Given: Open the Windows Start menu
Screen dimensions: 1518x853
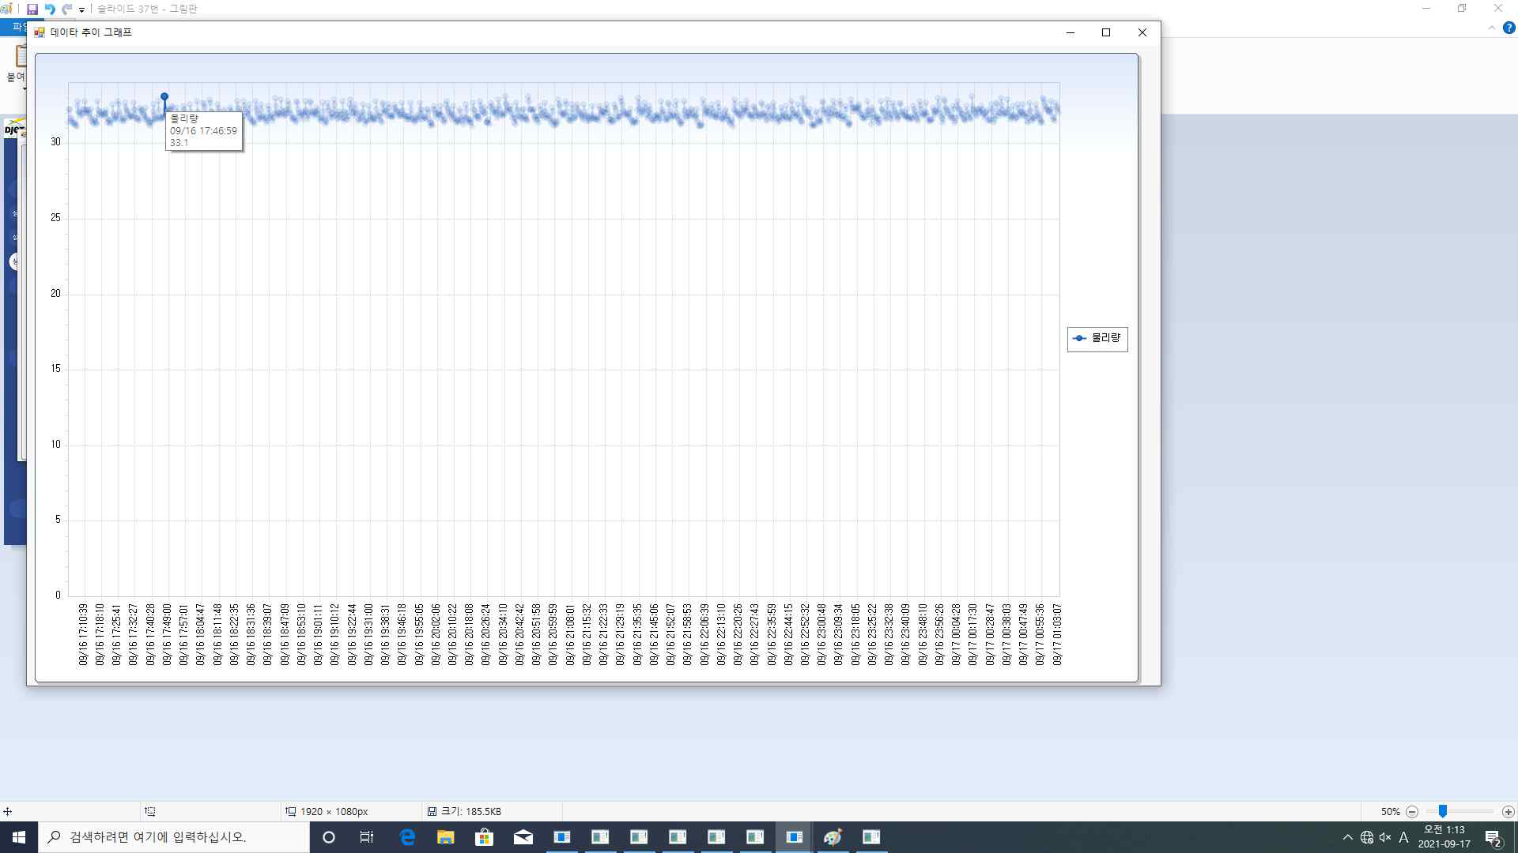Looking at the screenshot, I should (x=19, y=837).
